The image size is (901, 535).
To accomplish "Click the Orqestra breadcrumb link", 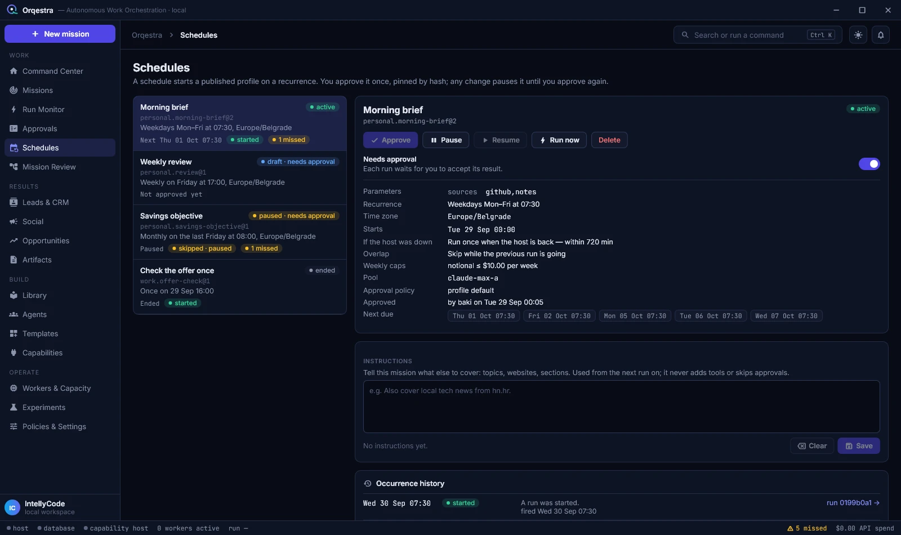I will (147, 35).
